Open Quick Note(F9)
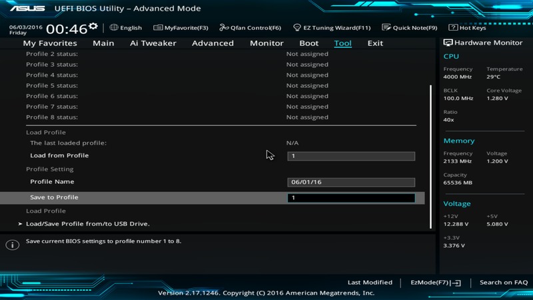Viewport: 533px width, 300px height. [386, 28]
